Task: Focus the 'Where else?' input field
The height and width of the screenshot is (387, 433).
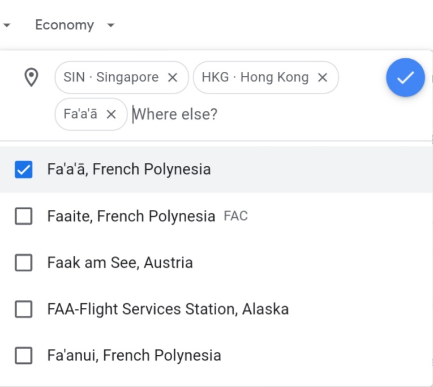Action: click(226, 114)
